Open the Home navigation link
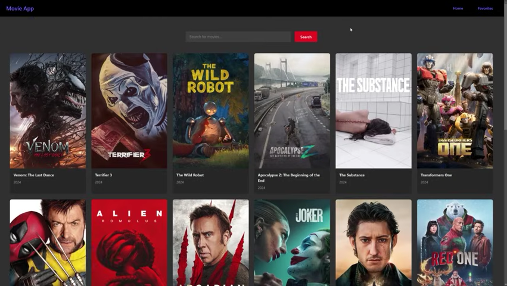 pyautogui.click(x=458, y=8)
